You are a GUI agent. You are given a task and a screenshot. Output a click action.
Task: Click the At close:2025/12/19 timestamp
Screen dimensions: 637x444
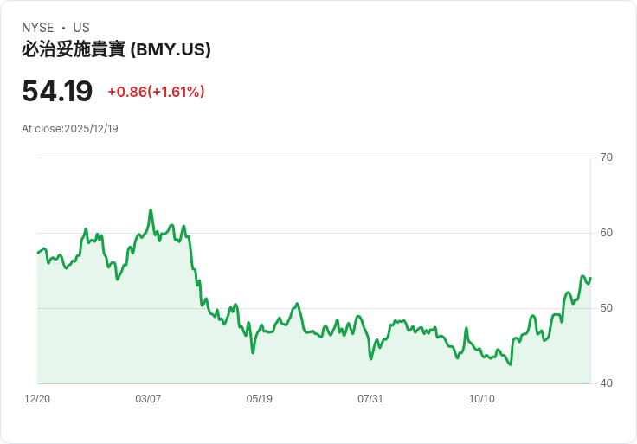pyautogui.click(x=70, y=129)
